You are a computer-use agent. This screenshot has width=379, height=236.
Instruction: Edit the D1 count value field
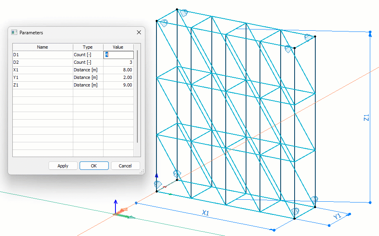[x=118, y=55]
